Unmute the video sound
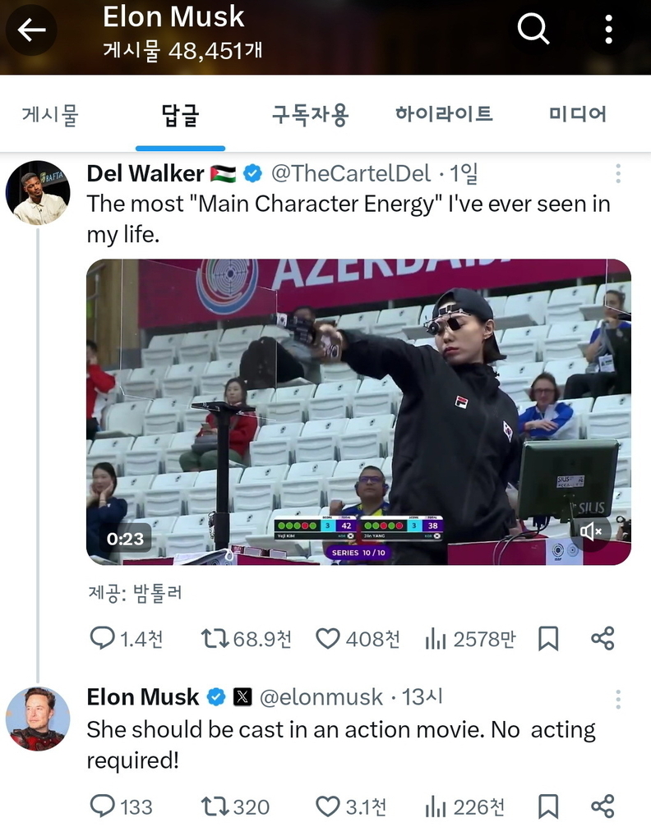The image size is (651, 836). (591, 531)
